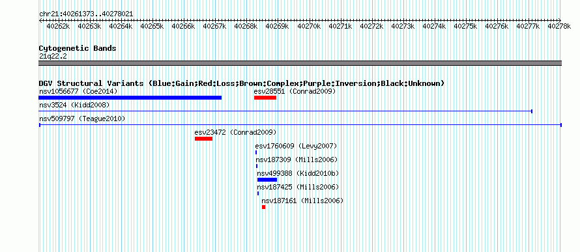Open the nsv509797 (Teague2010) label

pos(82,119)
